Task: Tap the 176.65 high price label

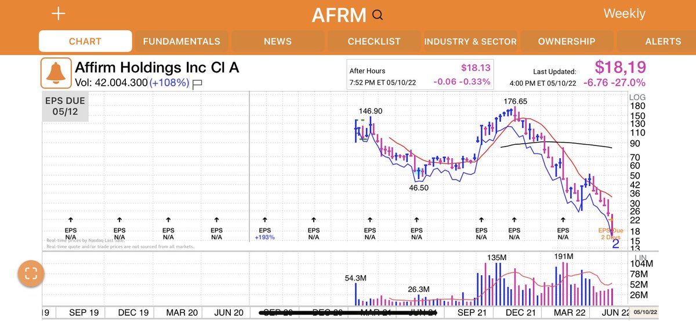Action: click(x=515, y=101)
